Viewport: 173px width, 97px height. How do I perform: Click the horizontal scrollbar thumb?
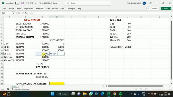[135, 86]
